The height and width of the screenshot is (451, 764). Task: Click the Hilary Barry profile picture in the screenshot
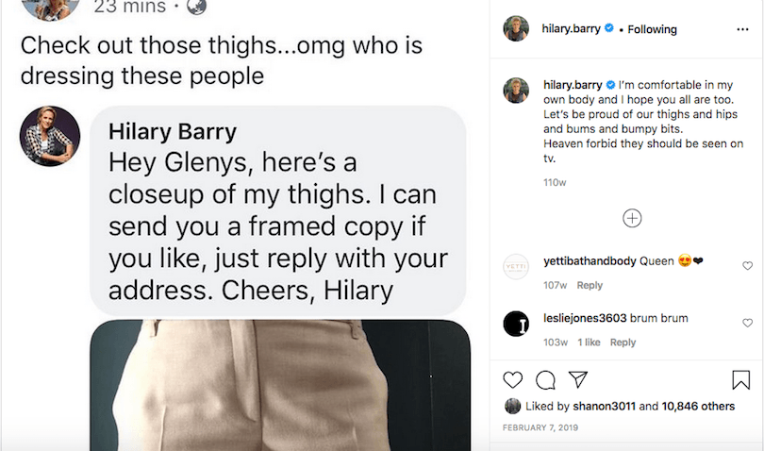tap(50, 136)
